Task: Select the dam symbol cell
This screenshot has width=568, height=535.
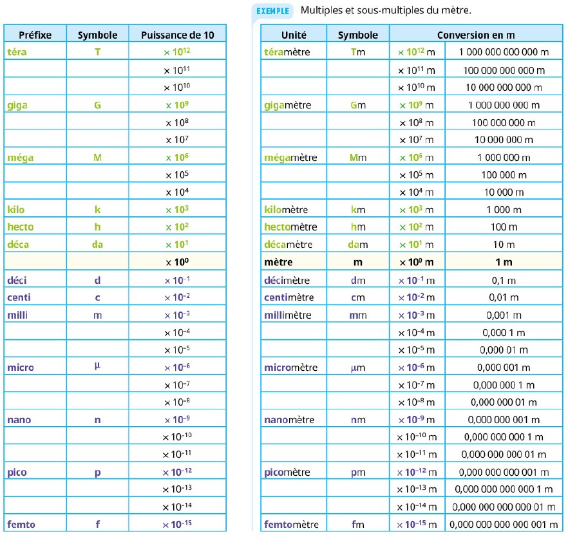Action: (x=358, y=244)
